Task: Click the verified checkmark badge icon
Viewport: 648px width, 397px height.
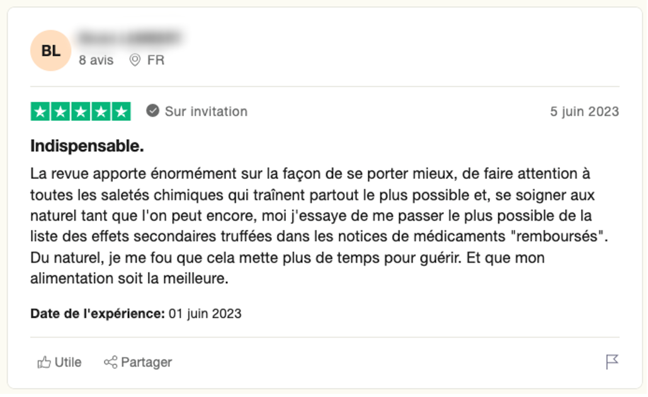Action: pos(152,112)
